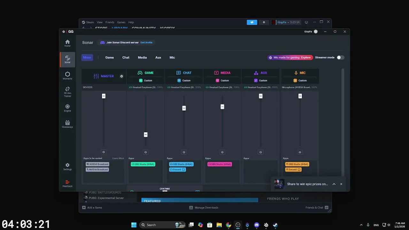Open Steam notifications bell
The height and width of the screenshot is (230, 409).
pyautogui.click(x=264, y=22)
